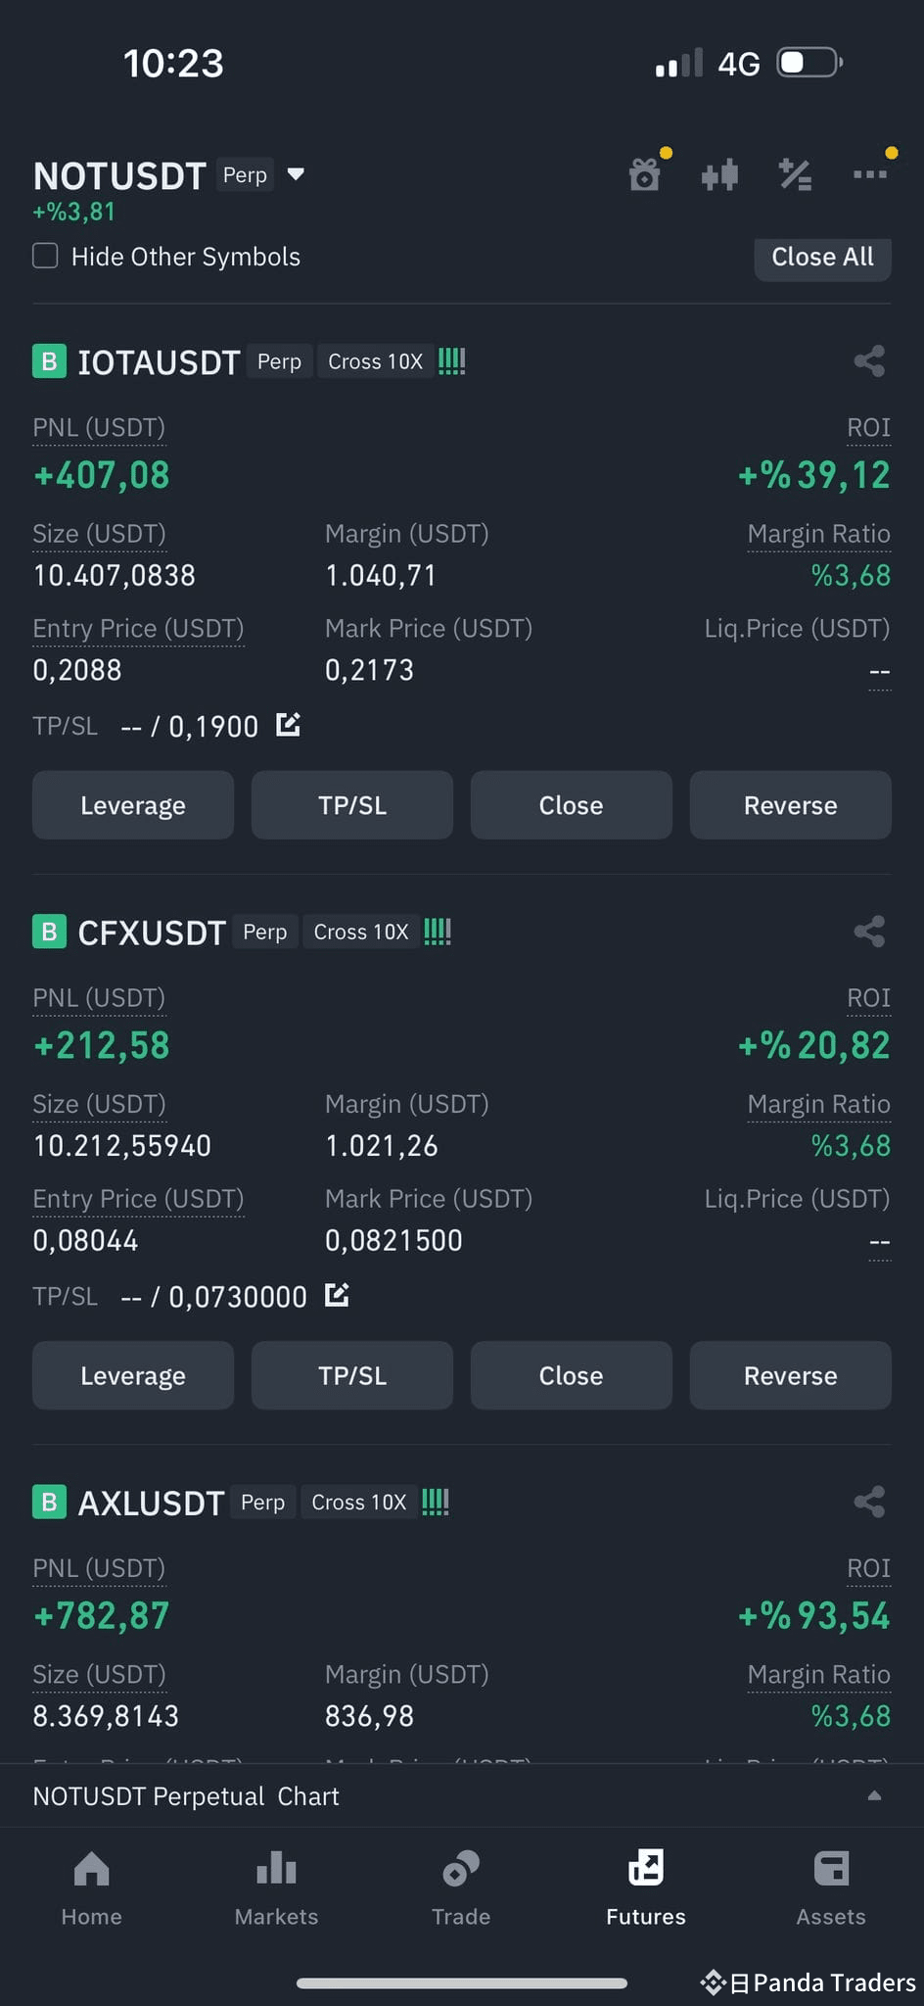Viewport: 924px width, 2006px height.
Task: Edit IOTAUSDT TP/SL pencil icon
Action: [288, 725]
